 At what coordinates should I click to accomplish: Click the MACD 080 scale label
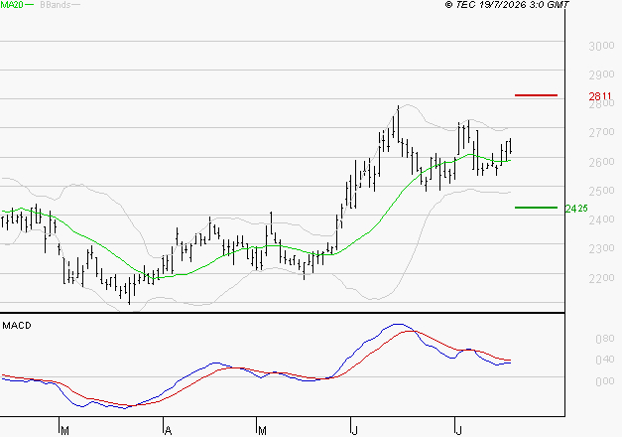click(x=605, y=339)
